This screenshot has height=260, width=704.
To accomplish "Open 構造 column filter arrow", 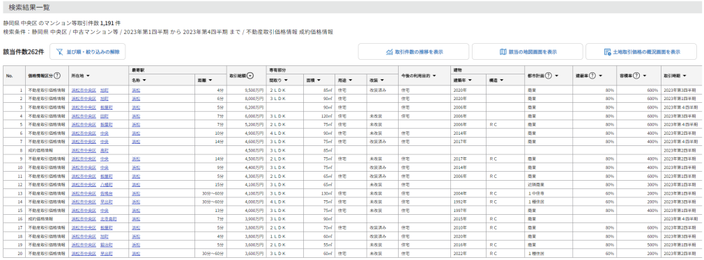I will click(501, 81).
